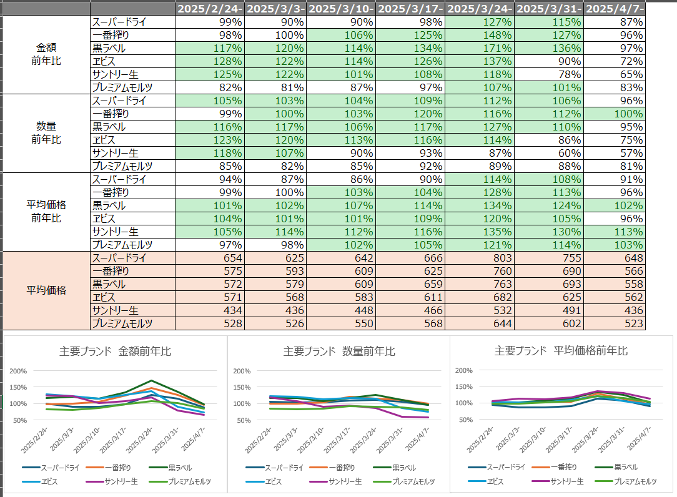Click the cell showing 135%
Viewport: 677px width, 497px height.
click(480, 232)
